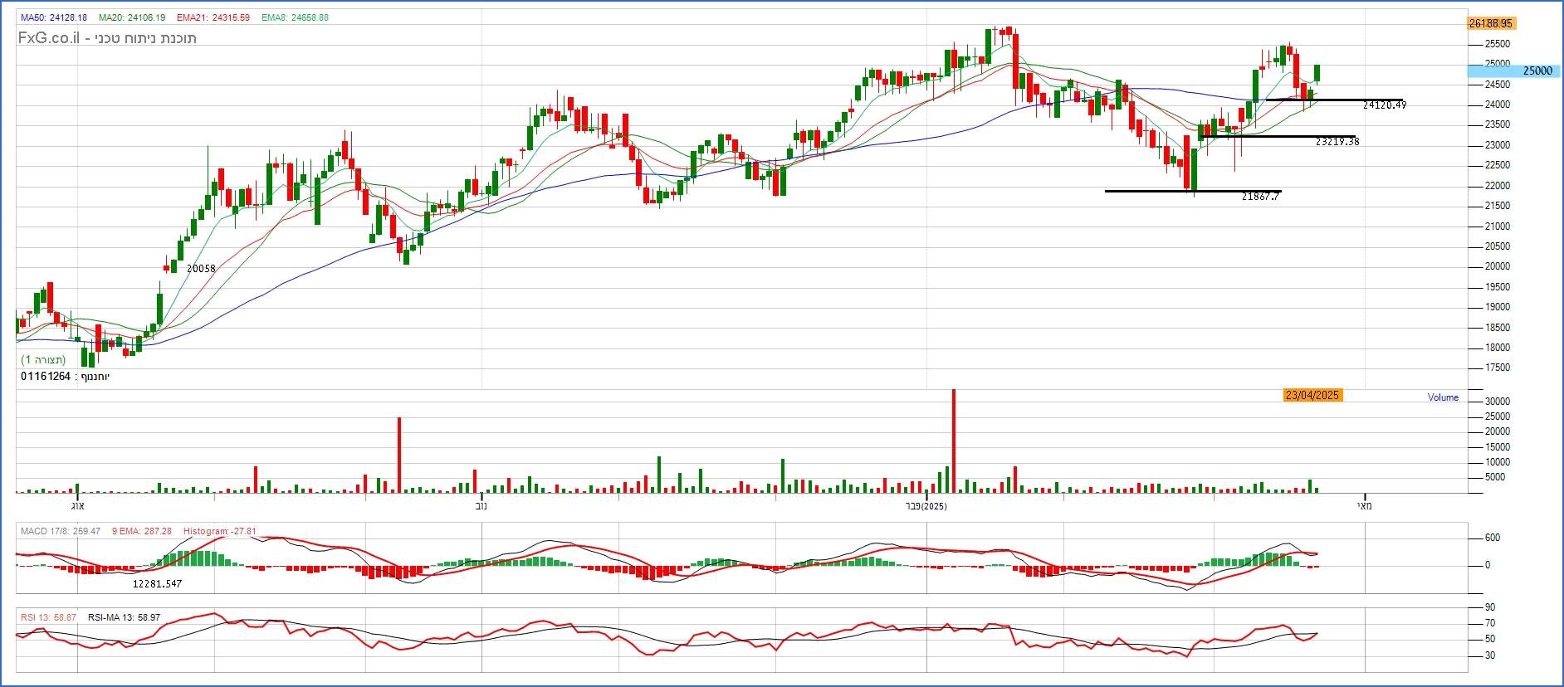This screenshot has height=687, width=1564.
Task: Select the RSI 13 indicator label
Action: 48,617
